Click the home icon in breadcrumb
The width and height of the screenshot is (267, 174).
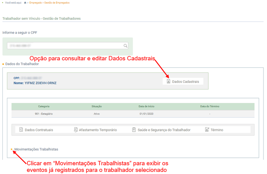point(25,3)
